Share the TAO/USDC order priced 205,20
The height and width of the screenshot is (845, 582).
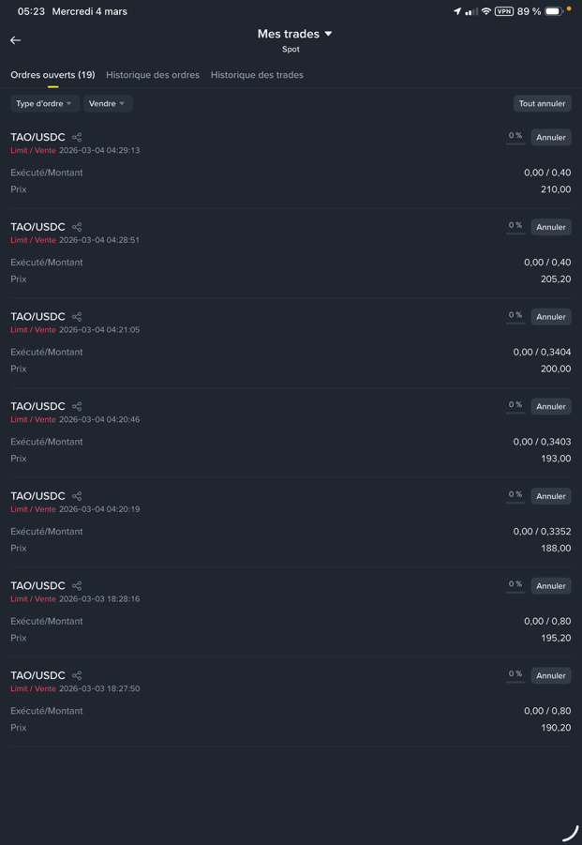[77, 227]
